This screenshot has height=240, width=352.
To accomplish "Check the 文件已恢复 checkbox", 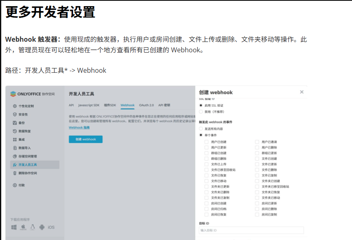I will (x=206, y=175).
